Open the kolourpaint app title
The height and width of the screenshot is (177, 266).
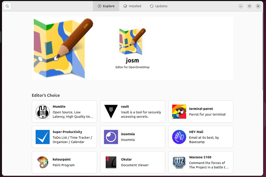click(62, 159)
